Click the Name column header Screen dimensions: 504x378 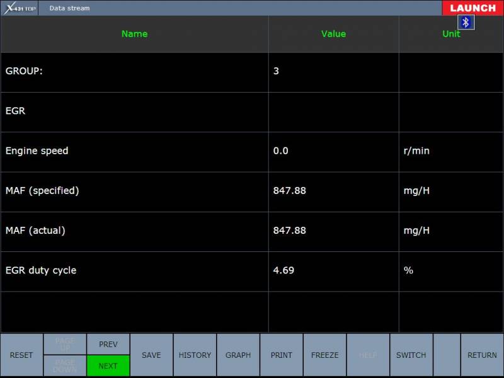click(134, 34)
